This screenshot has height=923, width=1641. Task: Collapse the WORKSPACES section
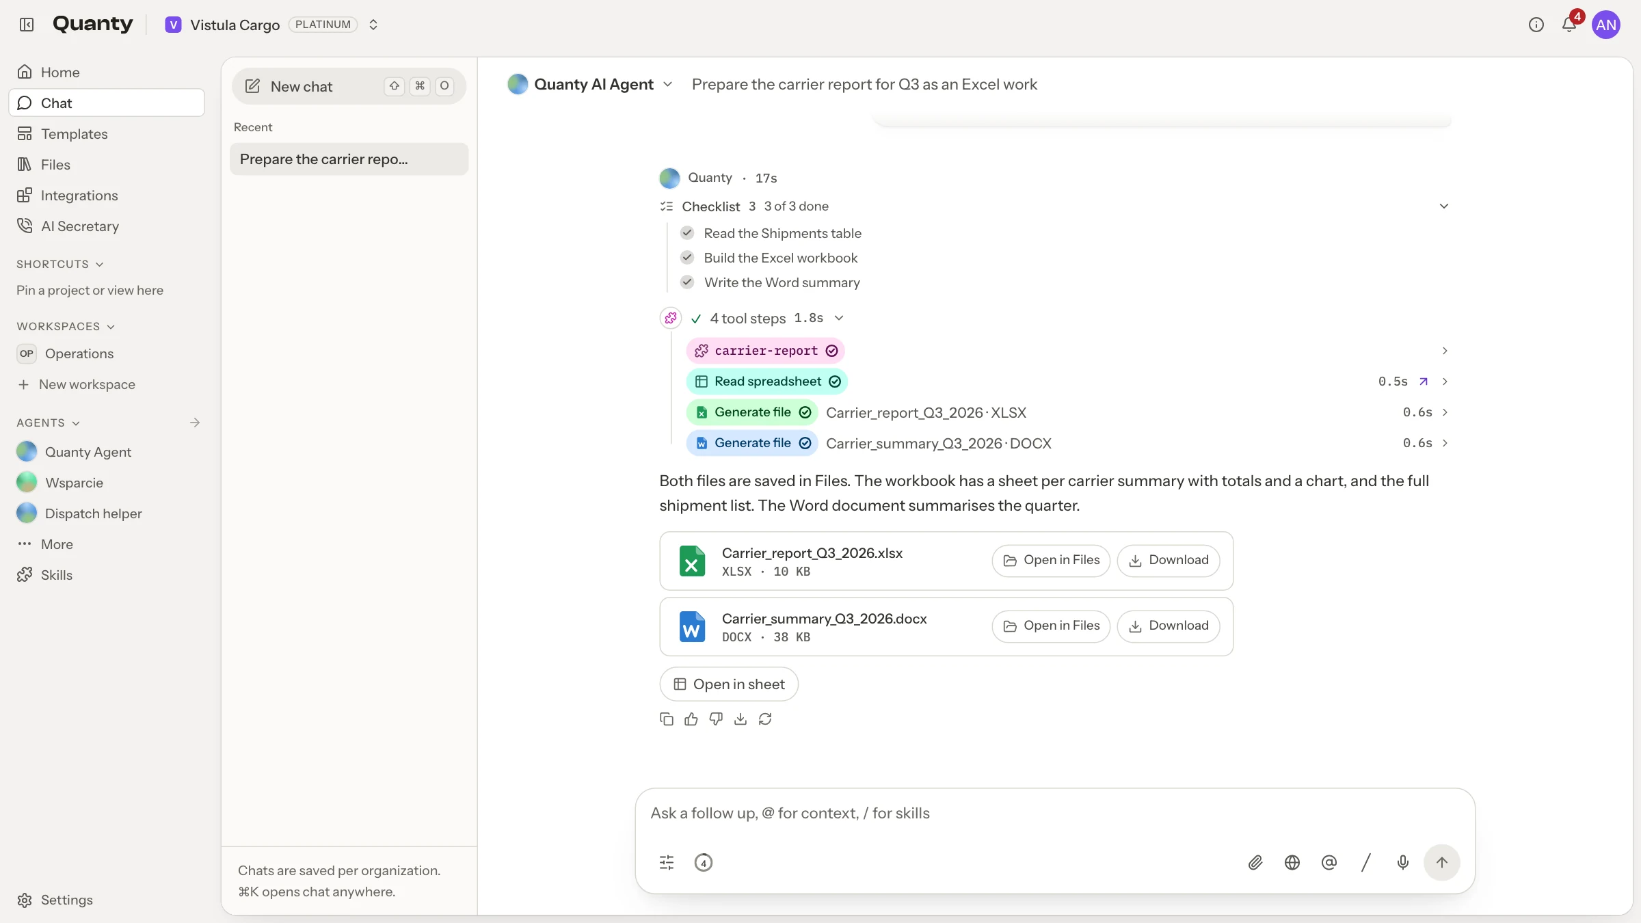click(x=66, y=326)
